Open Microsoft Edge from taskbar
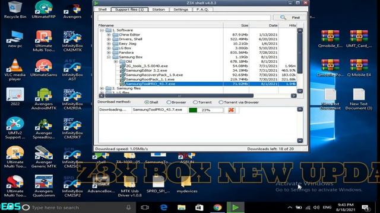The height and width of the screenshot is (213, 380). click(164, 208)
